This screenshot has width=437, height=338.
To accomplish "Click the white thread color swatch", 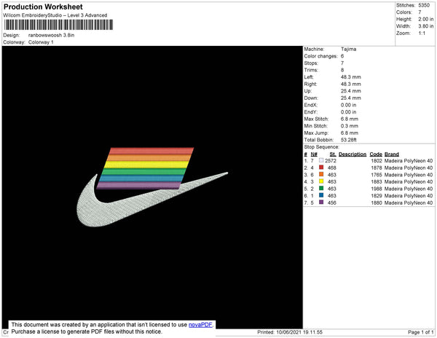I will 321,160.
